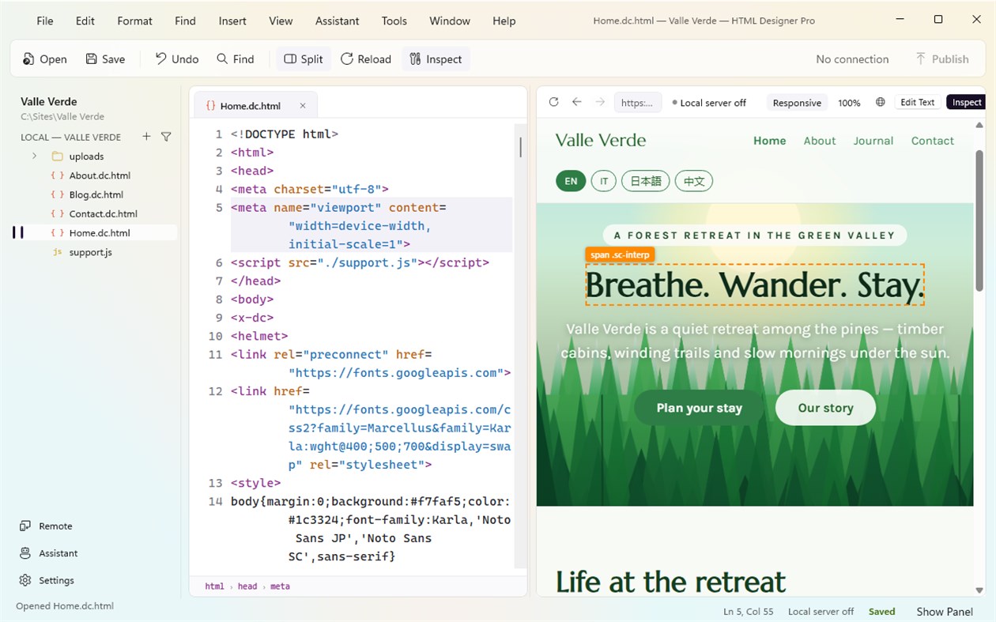
Task: Open the Insert menu
Action: [232, 21]
